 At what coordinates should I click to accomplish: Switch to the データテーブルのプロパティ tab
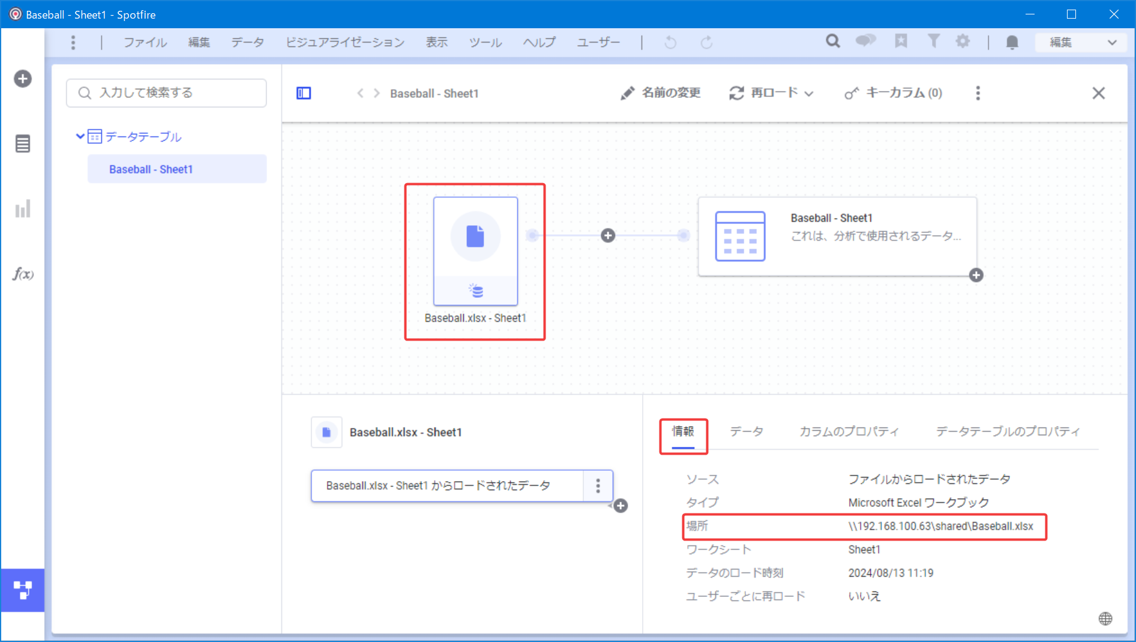point(1008,431)
